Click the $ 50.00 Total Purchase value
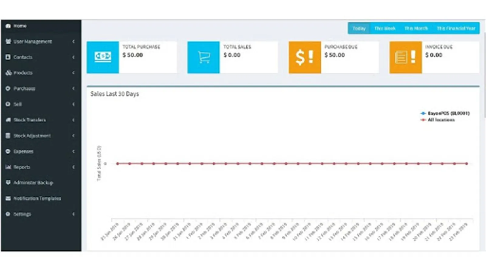This screenshot has width=486, height=273. coord(133,55)
